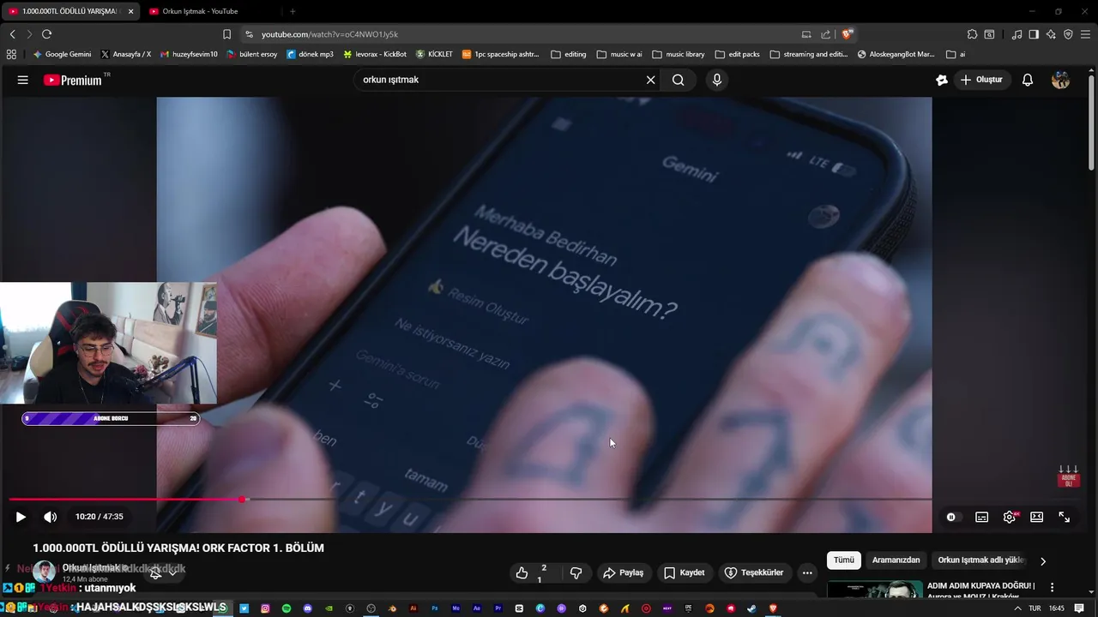Select the Tümü filter chip
This screenshot has width=1098, height=617.
(844, 560)
